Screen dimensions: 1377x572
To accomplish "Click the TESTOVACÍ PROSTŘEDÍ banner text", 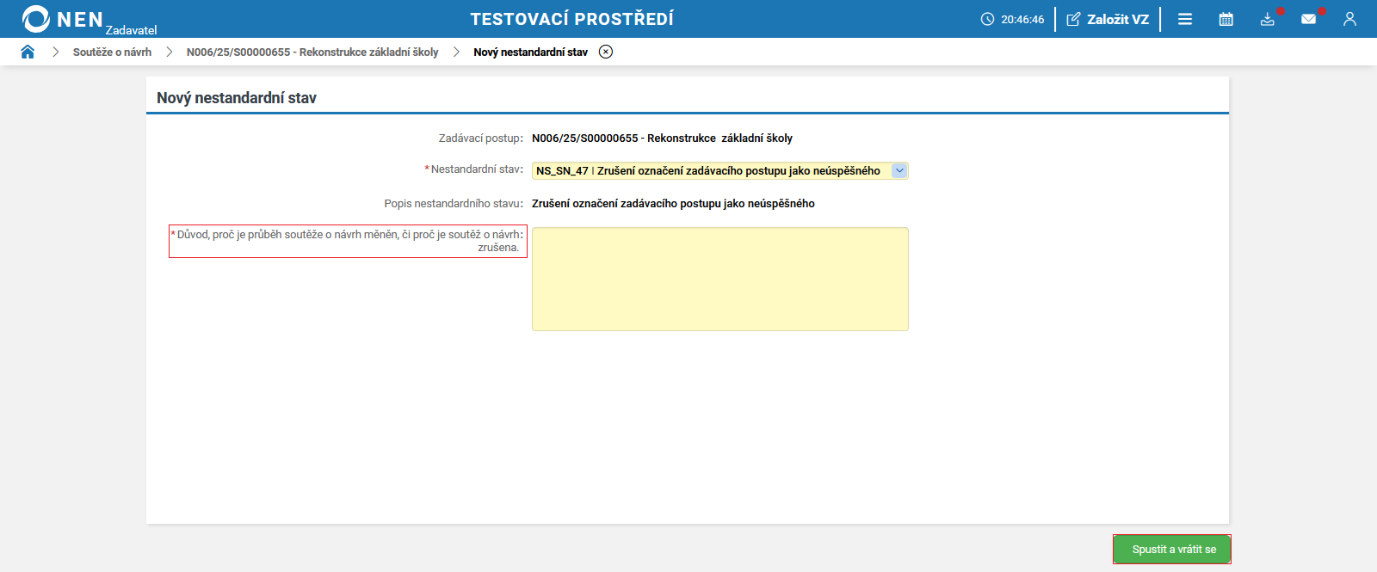I will pos(571,19).
